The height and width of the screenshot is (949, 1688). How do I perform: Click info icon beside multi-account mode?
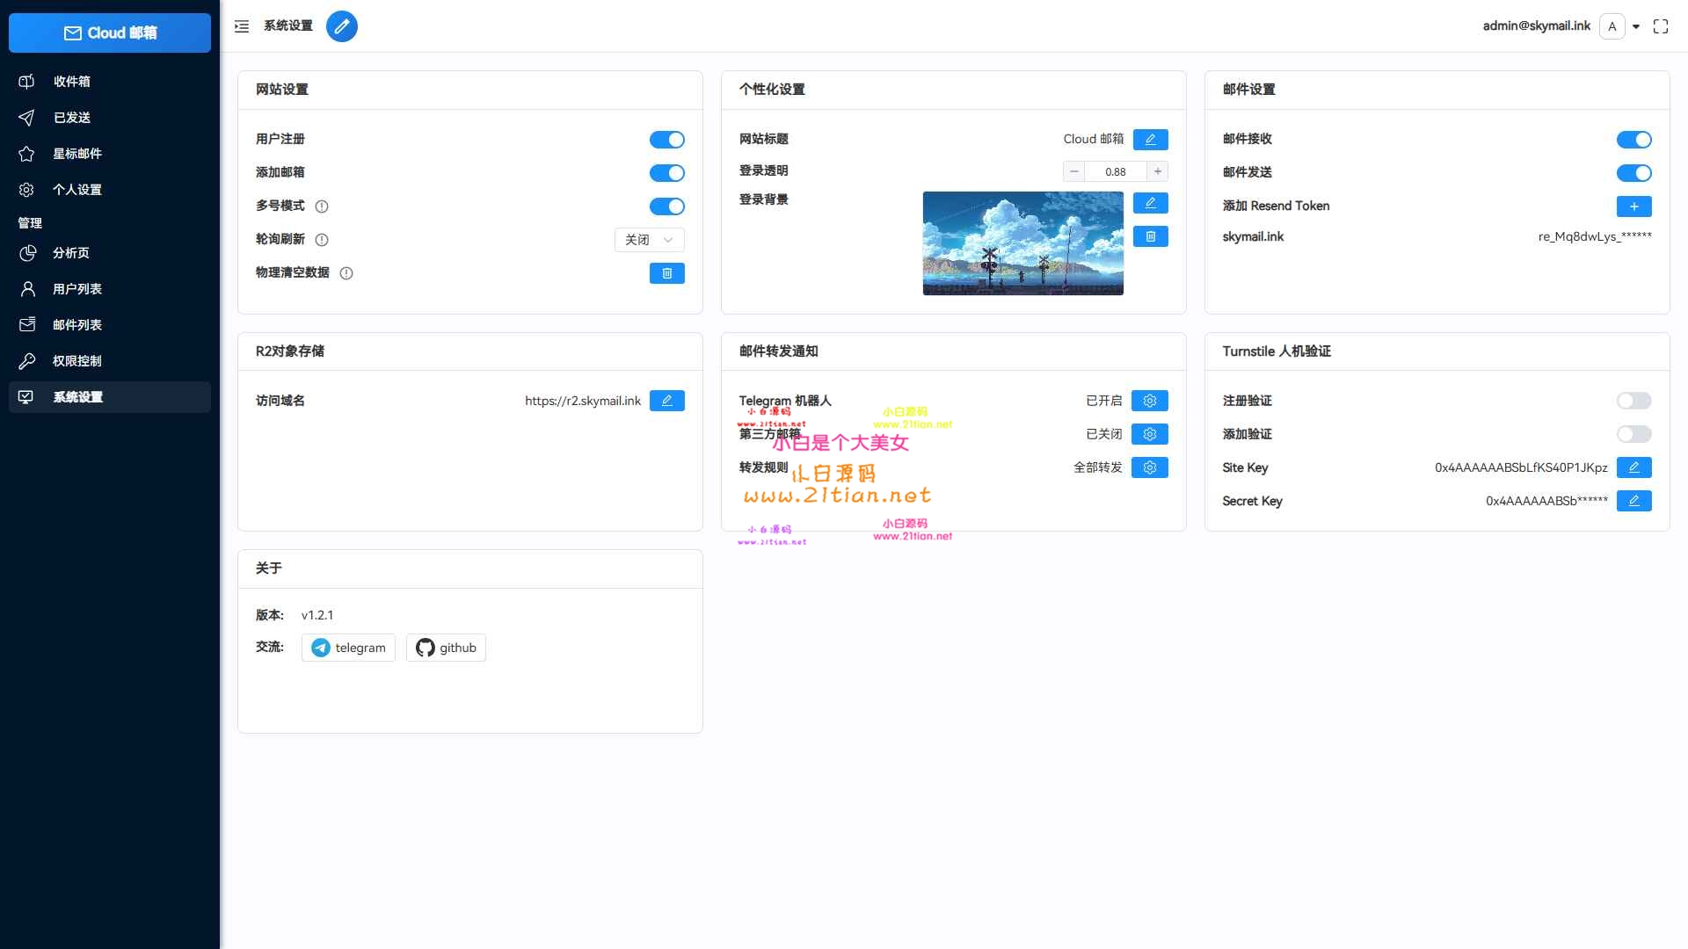322,206
